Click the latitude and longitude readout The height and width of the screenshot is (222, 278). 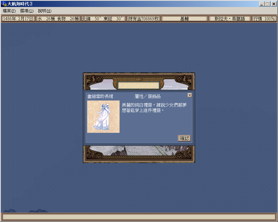point(103,19)
